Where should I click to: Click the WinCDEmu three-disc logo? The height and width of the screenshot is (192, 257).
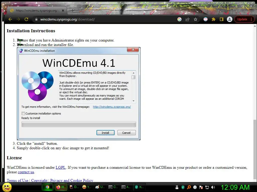[x=38, y=86]
